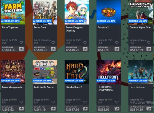This screenshot has height=113, width=154.
Task: Add Fernz Gate to shopping cart
Action: pos(53,49)
